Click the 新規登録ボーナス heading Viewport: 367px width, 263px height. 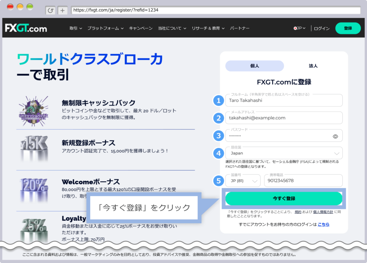(x=89, y=143)
